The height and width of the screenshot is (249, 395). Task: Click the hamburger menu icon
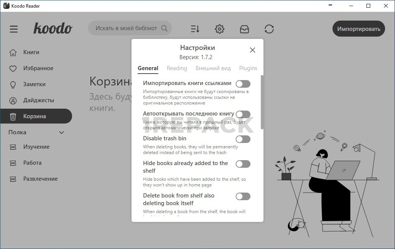coord(14,29)
